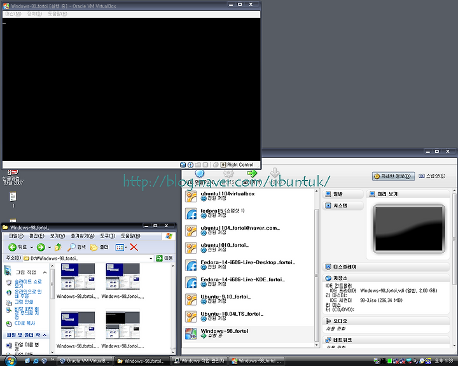Image resolution: width=458 pixels, height=366 pixels.
Task: Click the Network (네트워크) section header
Action: click(386, 340)
